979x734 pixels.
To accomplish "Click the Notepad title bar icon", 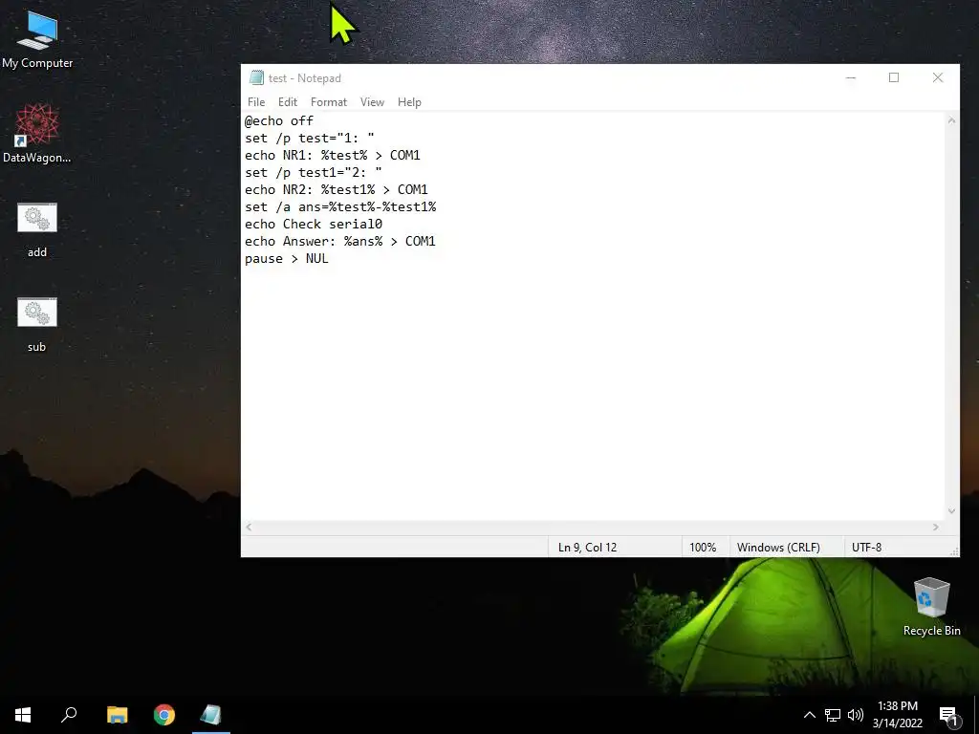I will [256, 77].
